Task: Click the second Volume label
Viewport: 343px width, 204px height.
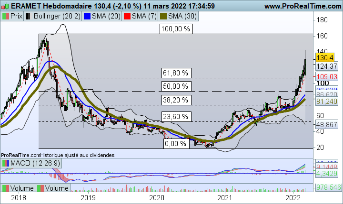Action: (57, 188)
